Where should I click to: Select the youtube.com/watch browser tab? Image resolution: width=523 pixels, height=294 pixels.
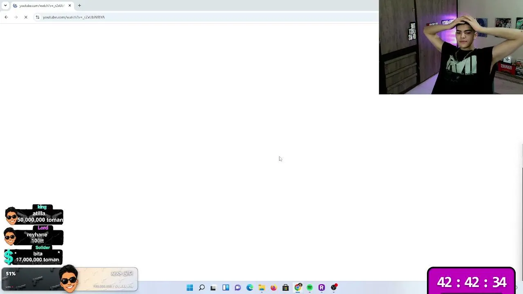click(42, 6)
